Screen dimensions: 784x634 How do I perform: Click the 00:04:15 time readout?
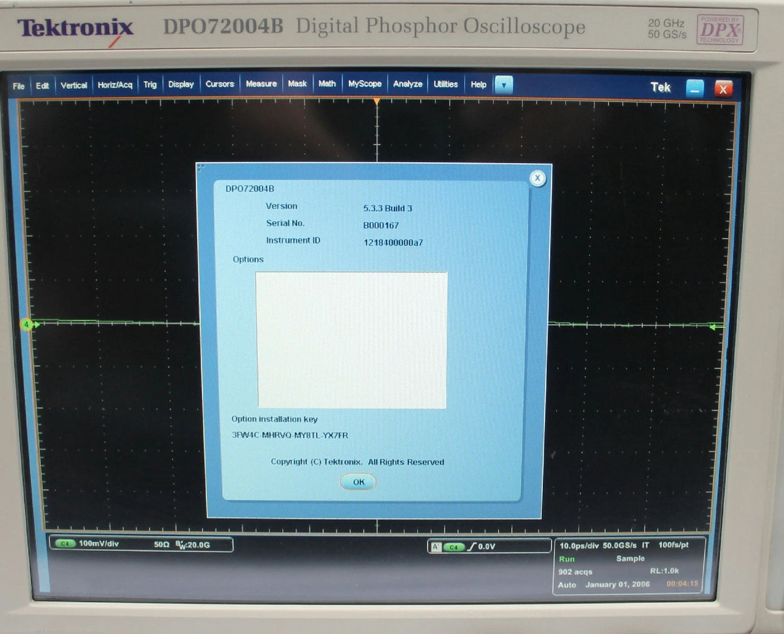682,584
